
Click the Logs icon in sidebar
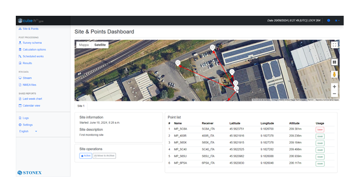click(x=20, y=118)
